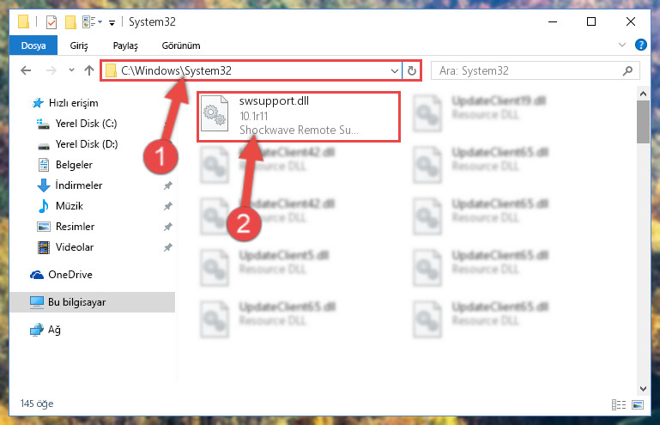Go up one folder level arrow
660x425 pixels.
pyautogui.click(x=88, y=70)
